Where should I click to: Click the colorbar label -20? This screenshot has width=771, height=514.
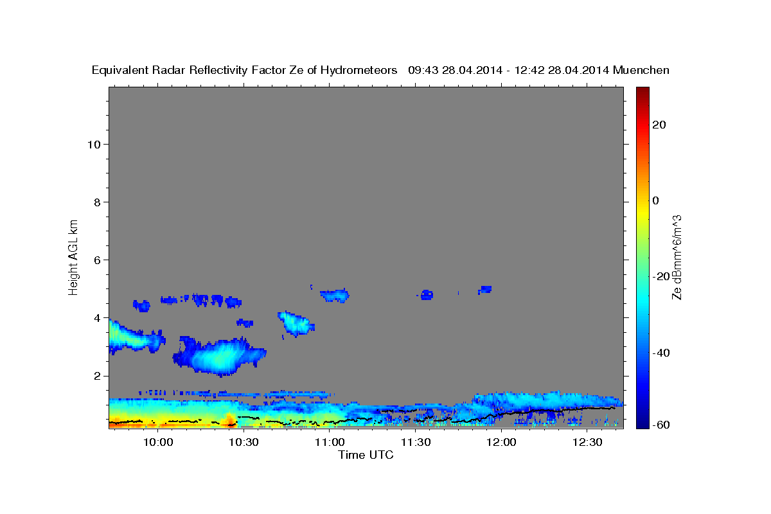[x=660, y=277]
